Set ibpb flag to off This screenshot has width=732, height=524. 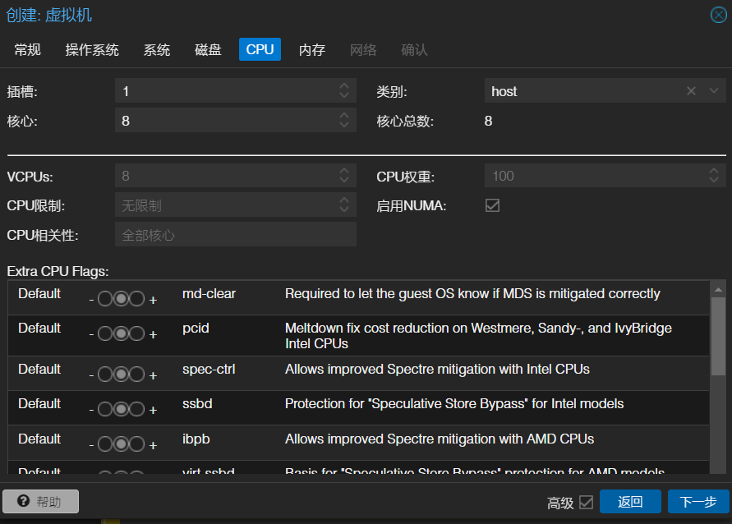pos(105,444)
